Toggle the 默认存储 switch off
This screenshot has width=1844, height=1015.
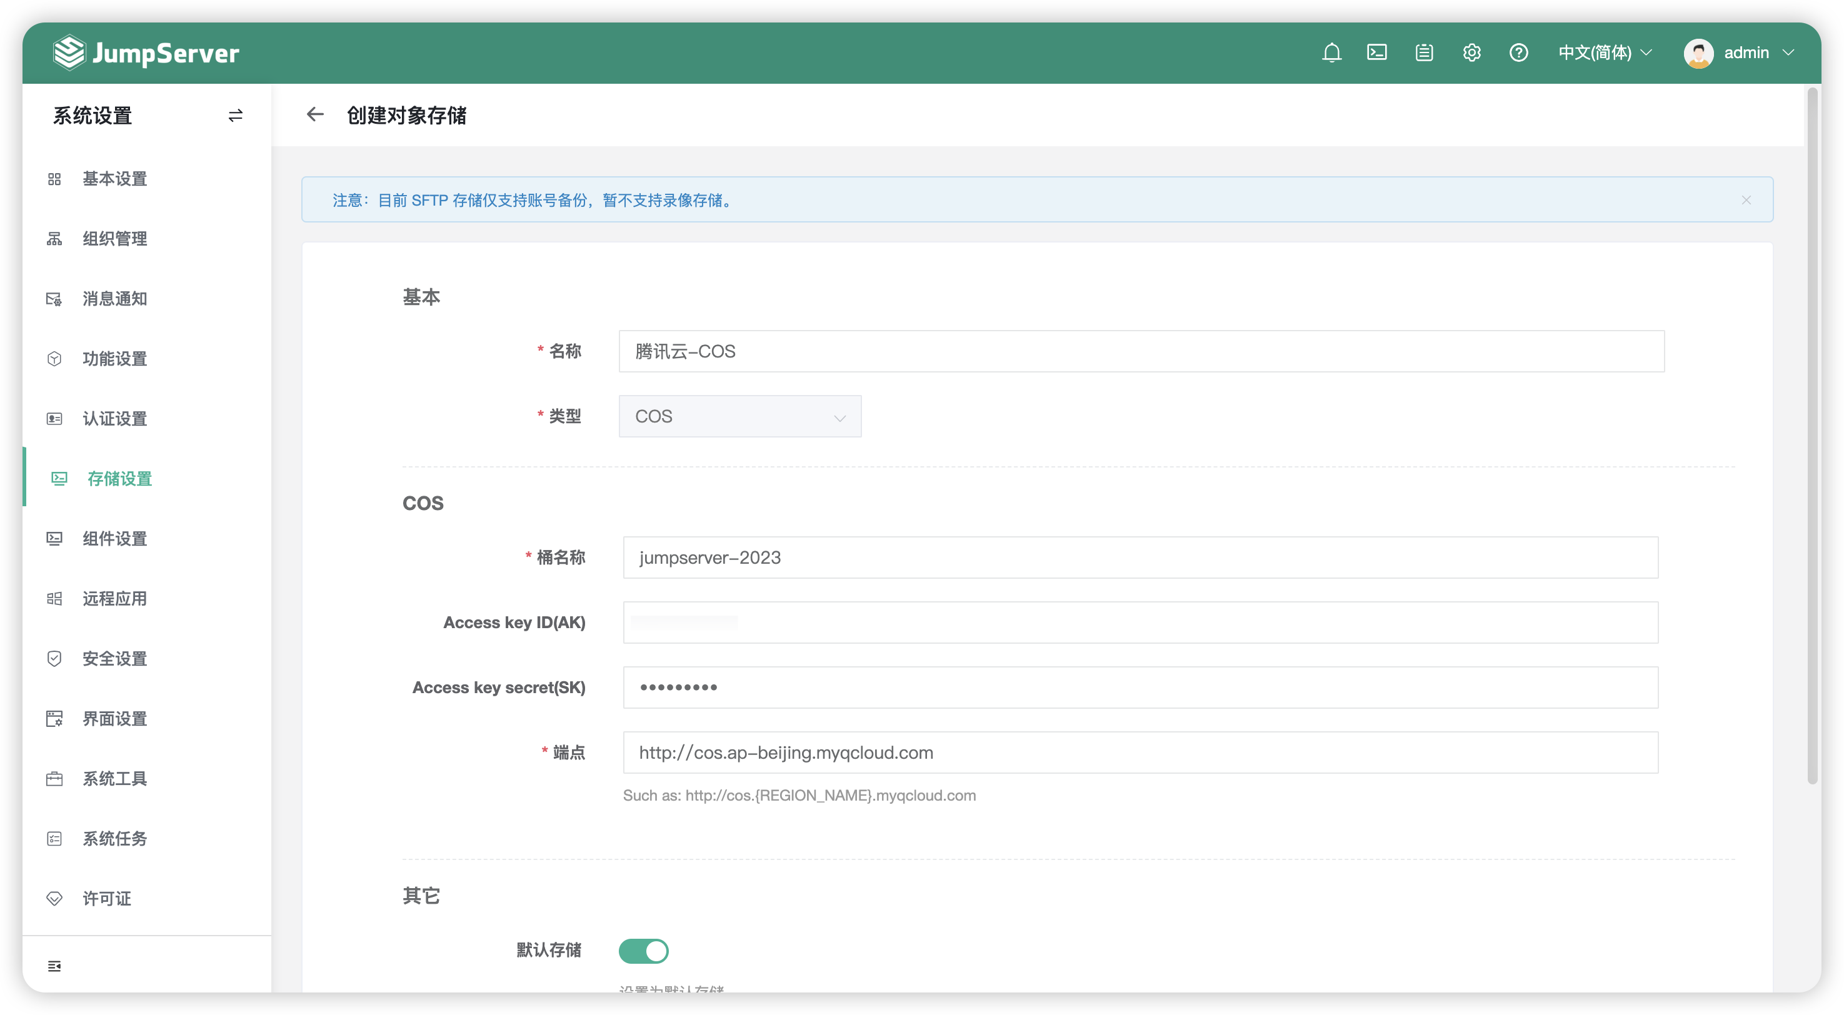[x=644, y=951]
